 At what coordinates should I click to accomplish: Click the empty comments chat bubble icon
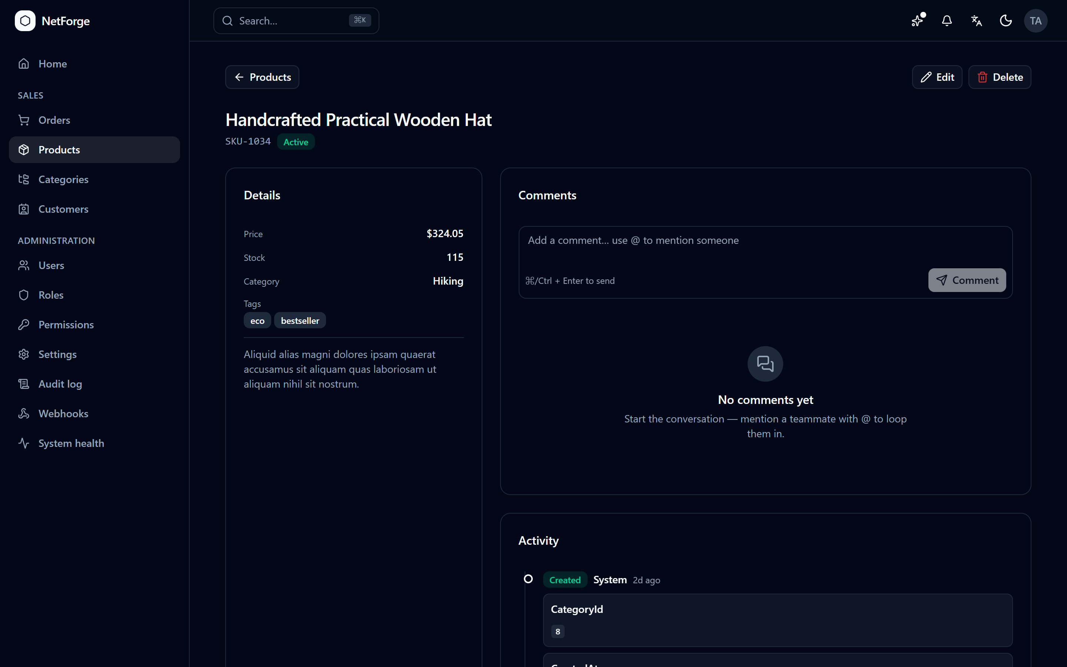point(765,364)
